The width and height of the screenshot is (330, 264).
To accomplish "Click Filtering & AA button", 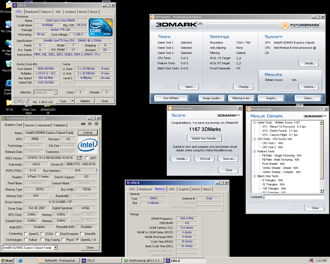I will [x=242, y=98].
